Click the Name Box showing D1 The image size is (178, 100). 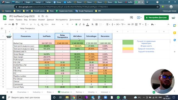[6, 28]
